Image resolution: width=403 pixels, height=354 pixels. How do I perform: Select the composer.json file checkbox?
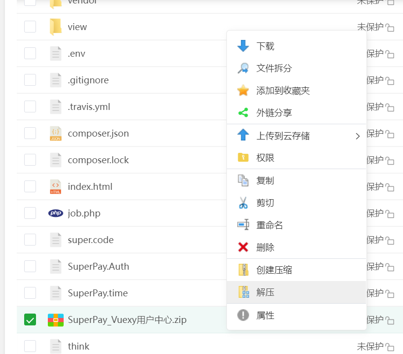point(30,133)
